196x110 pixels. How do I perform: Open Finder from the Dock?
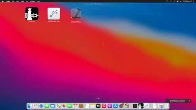pyautogui.click(x=30, y=106)
